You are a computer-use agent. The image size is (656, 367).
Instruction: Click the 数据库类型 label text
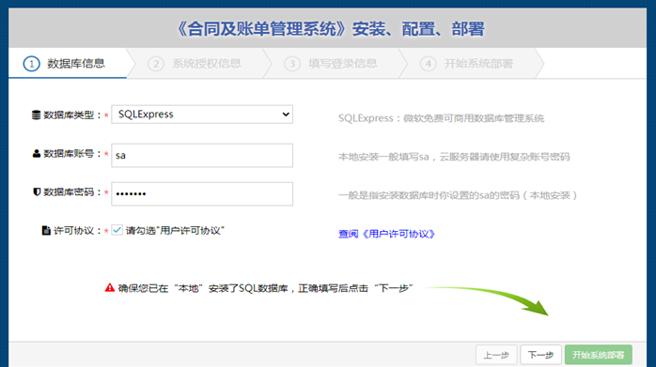(x=72, y=115)
